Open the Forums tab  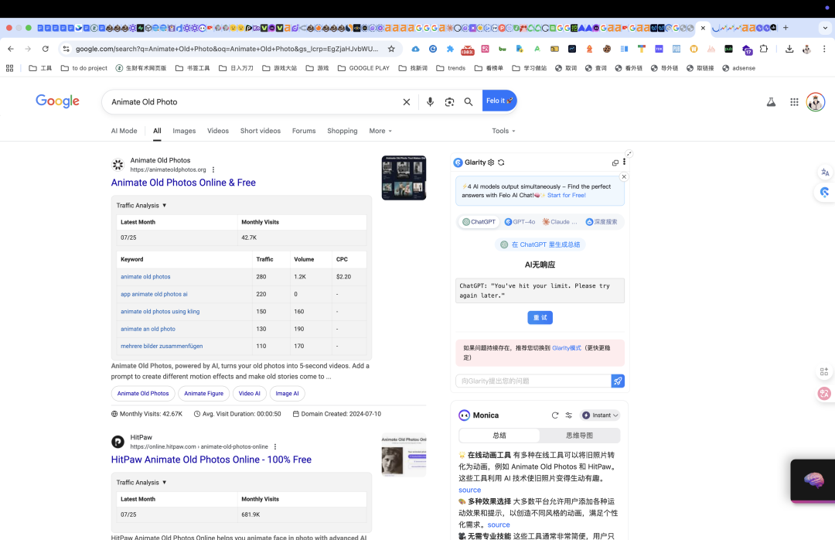coord(304,131)
